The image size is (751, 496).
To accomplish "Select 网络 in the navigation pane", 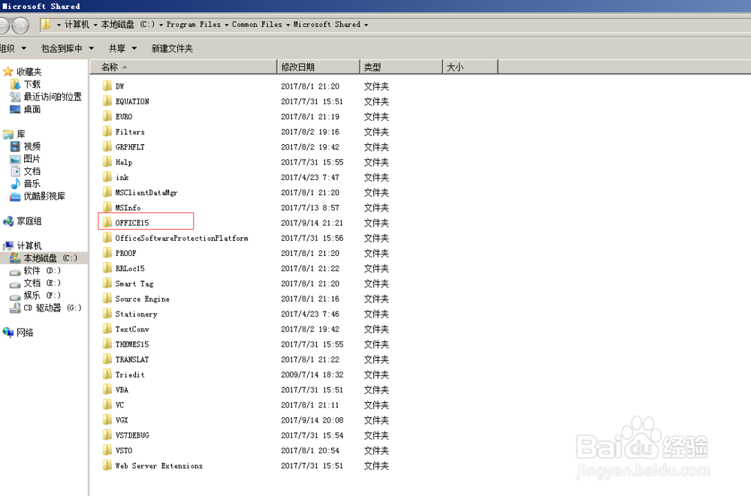I will [x=27, y=332].
